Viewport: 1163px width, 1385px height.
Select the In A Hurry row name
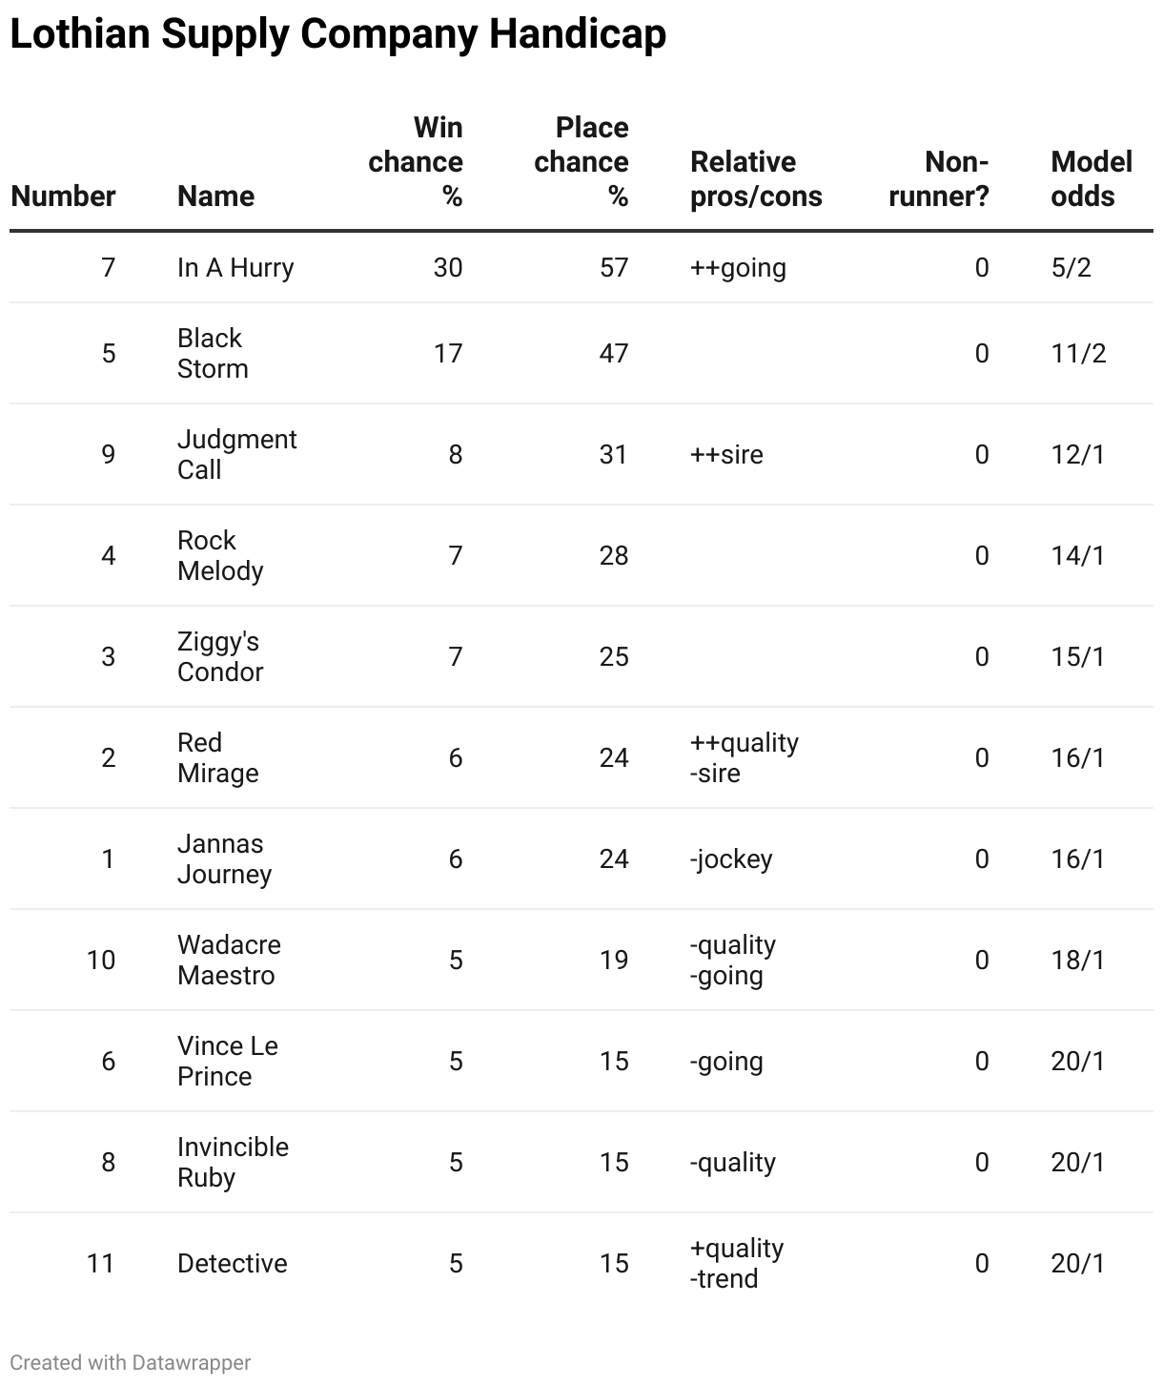(x=235, y=267)
